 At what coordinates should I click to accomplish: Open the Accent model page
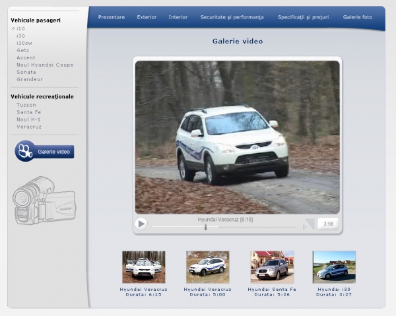26,58
